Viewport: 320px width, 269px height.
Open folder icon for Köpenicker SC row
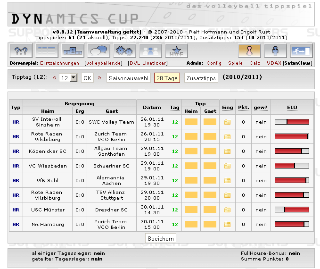[227, 151]
